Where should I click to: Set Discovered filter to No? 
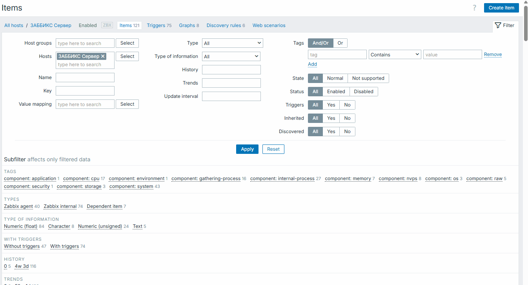click(x=347, y=132)
